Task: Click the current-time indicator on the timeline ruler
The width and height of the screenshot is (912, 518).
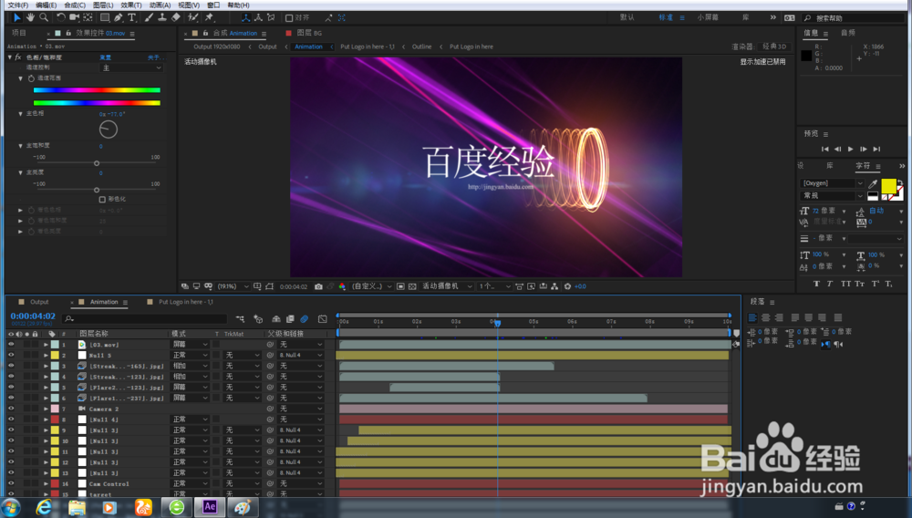Action: coord(497,322)
